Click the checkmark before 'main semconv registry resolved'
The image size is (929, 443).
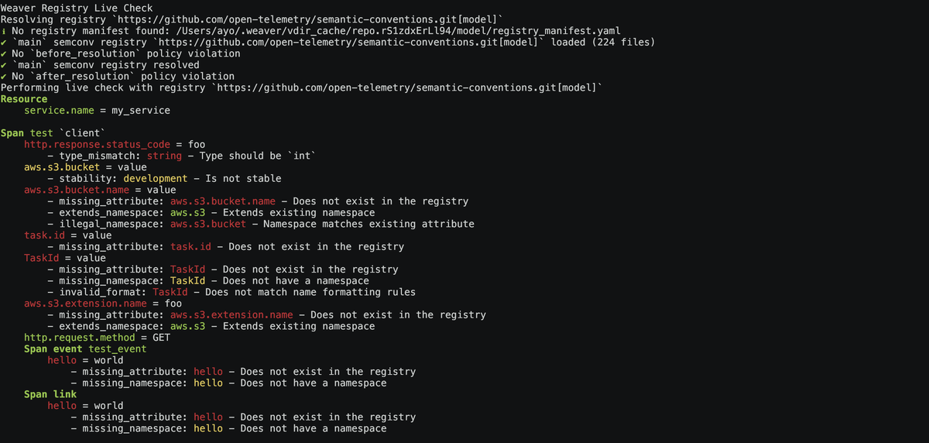click(4, 65)
